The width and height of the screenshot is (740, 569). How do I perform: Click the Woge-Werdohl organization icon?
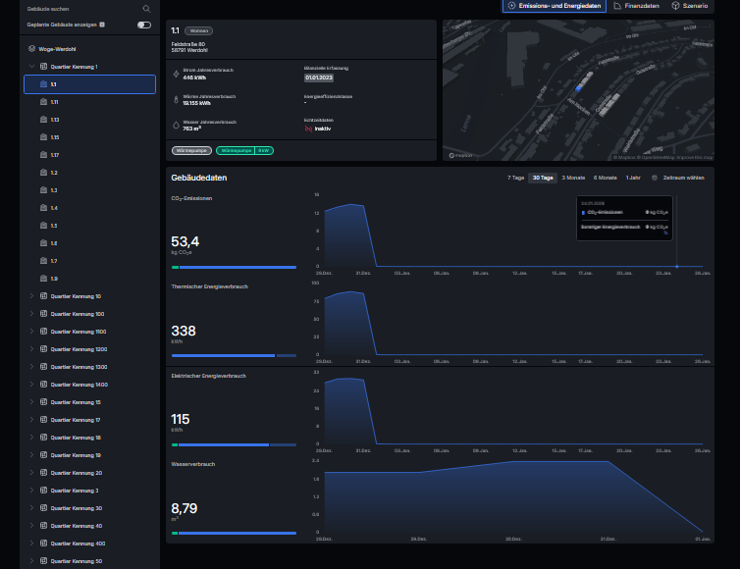pyautogui.click(x=32, y=48)
